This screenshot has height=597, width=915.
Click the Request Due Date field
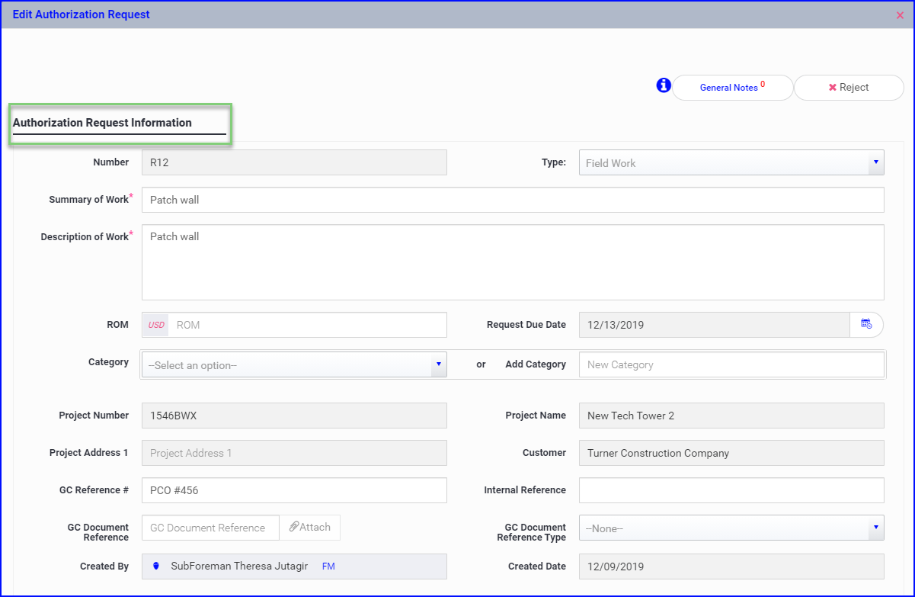[x=715, y=325]
